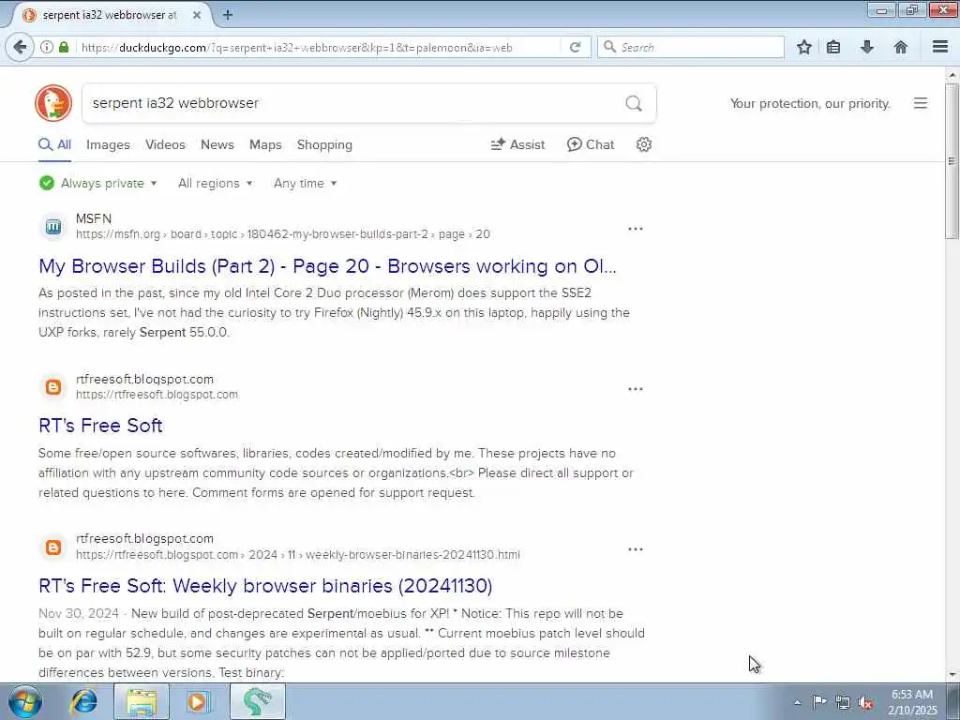Viewport: 960px width, 720px height.
Task: Click the scrollbar down arrow
Action: tap(952, 675)
